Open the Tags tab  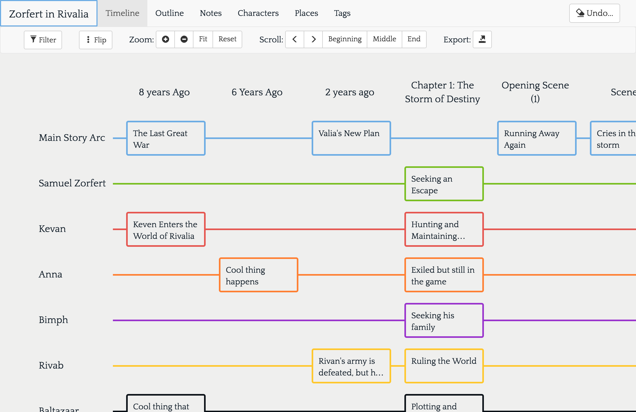(x=342, y=13)
